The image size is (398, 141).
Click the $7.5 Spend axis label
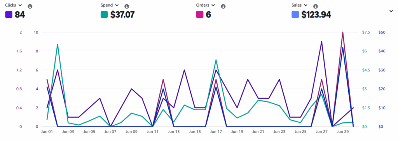point(366,32)
